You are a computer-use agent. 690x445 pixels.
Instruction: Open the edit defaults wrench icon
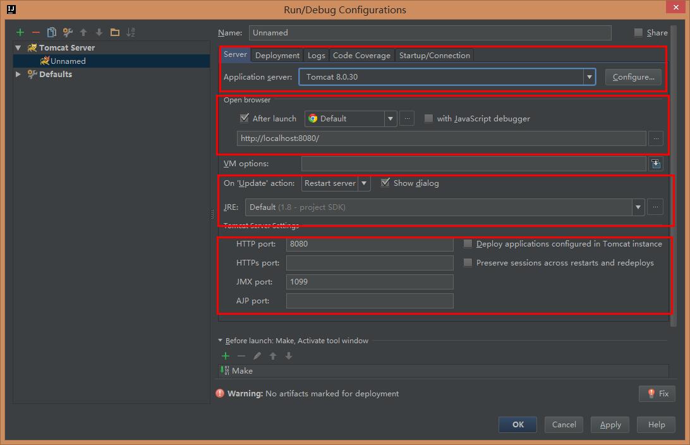68,32
